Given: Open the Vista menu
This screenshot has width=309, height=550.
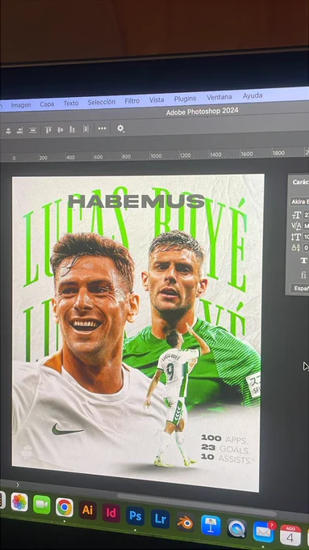Looking at the screenshot, I should click(157, 99).
